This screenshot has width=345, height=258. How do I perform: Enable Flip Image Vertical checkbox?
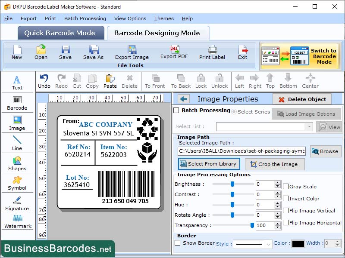coord(285,211)
